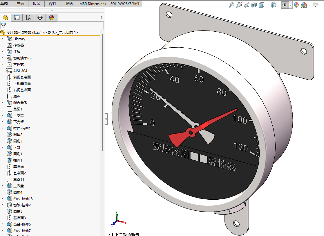324x236 pixels.
Task: Open the PropertyManager tab icon
Action: coord(17,18)
